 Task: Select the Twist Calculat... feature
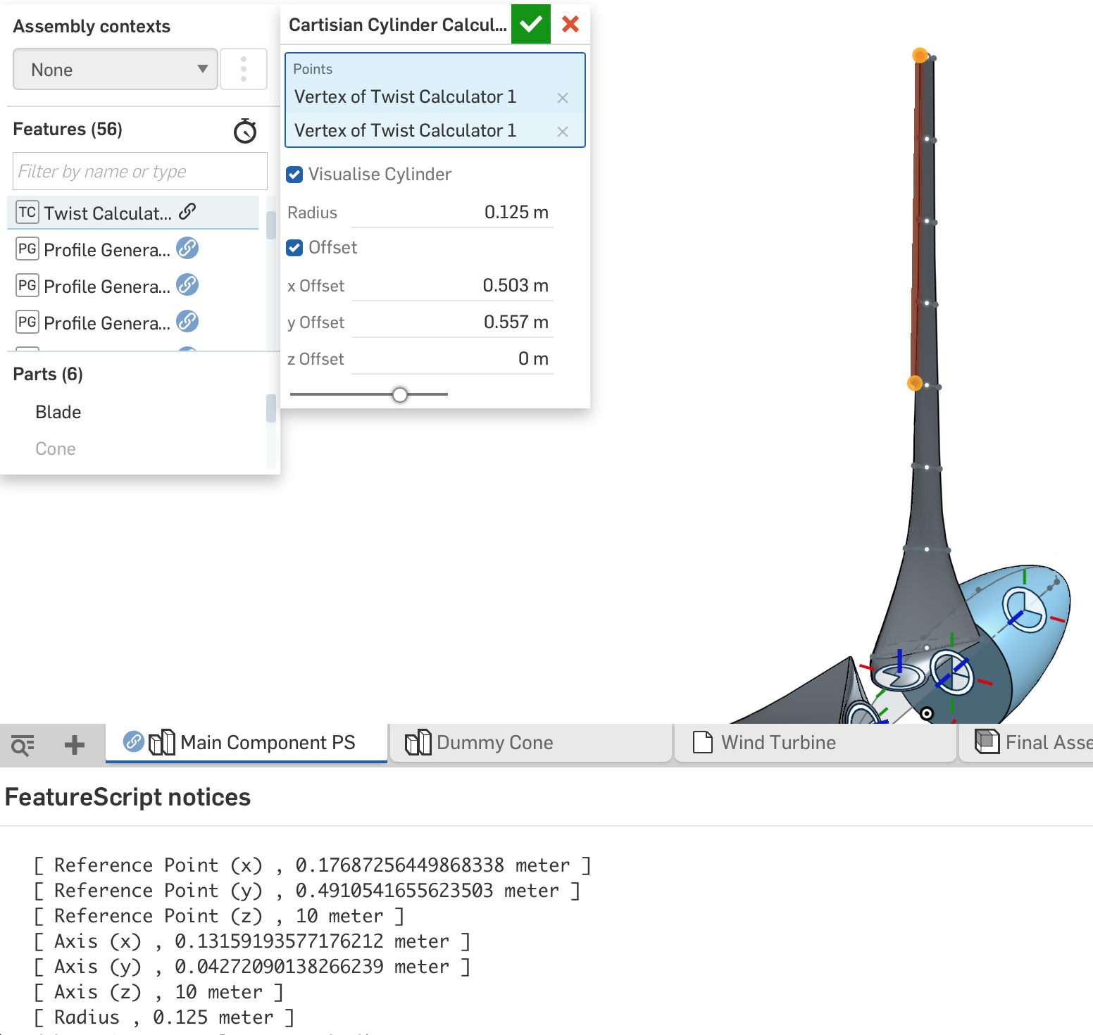tap(133, 213)
